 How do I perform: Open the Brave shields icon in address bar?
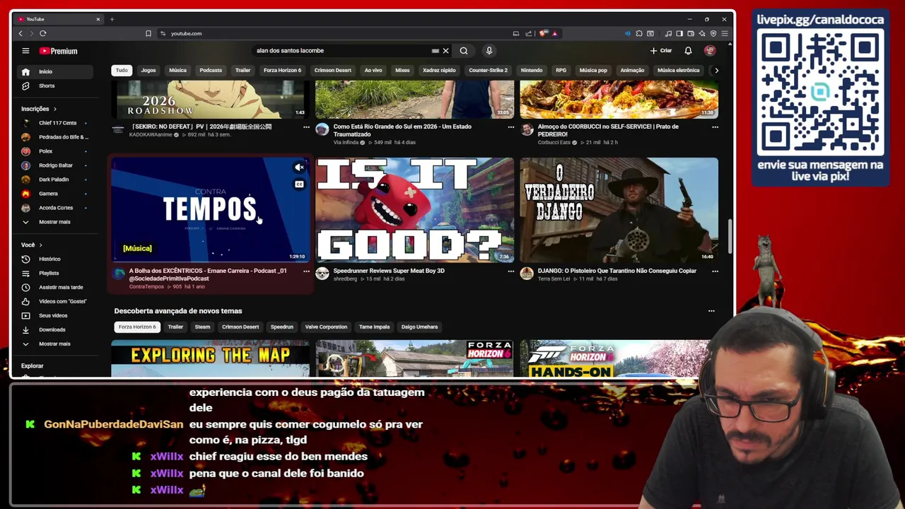point(543,33)
